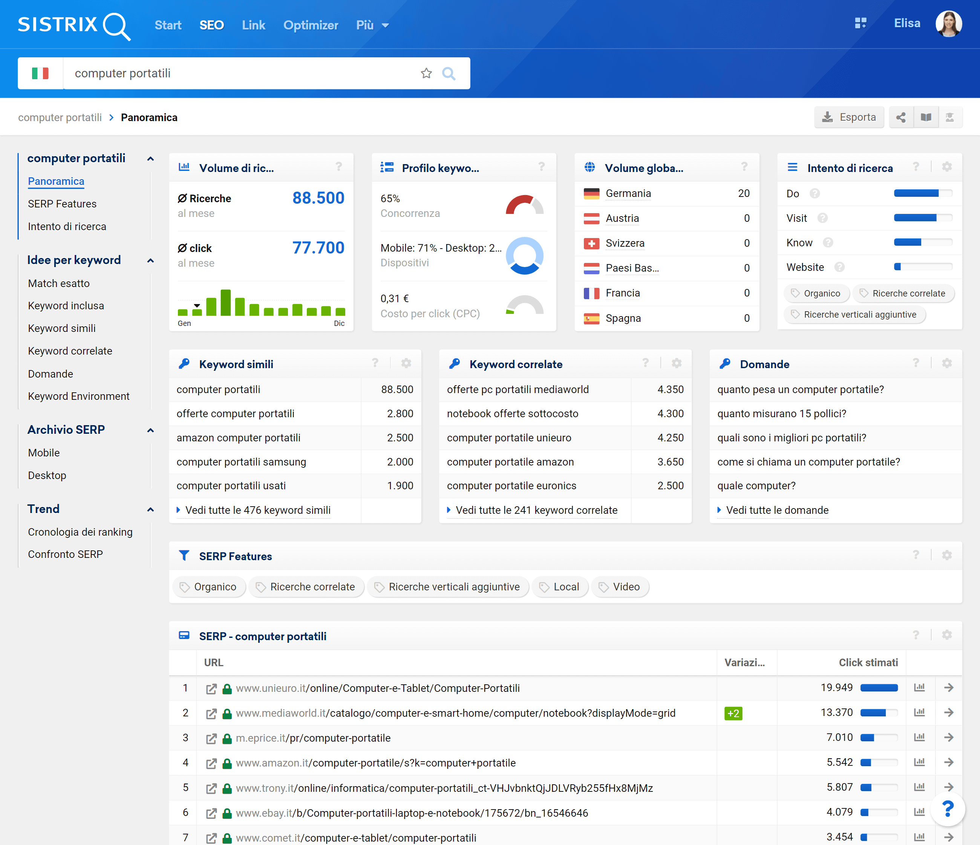Select the Italian flag country selector
Screen dimensions: 980x845
[40, 74]
